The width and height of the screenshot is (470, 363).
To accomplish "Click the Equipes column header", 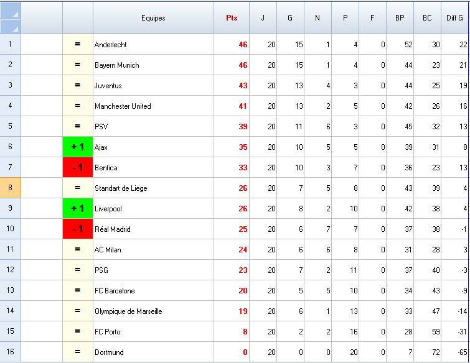I will tap(153, 18).
